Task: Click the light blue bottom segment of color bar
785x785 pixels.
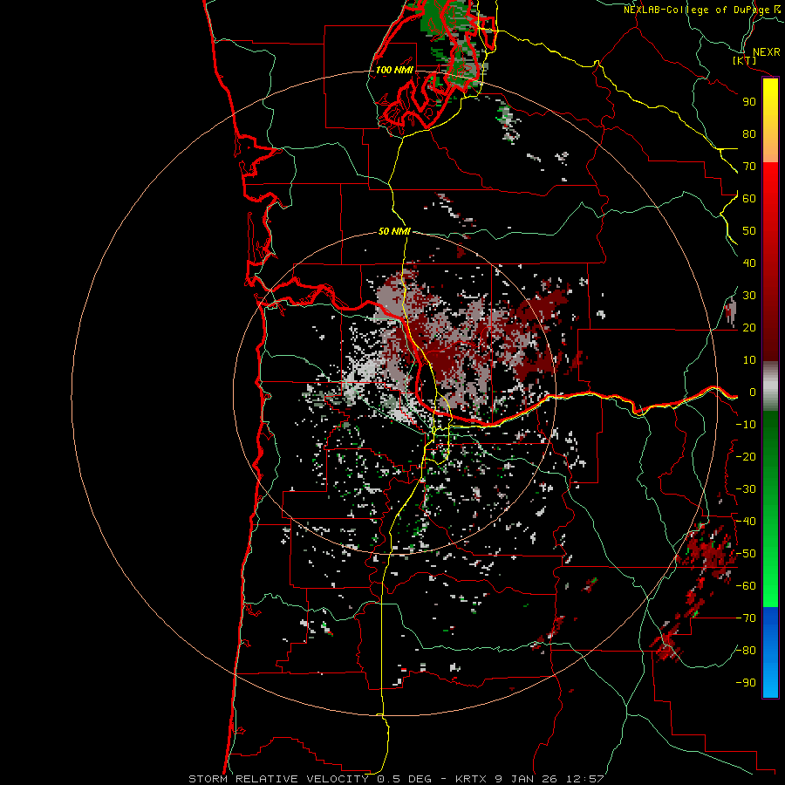Action: pyautogui.click(x=770, y=679)
